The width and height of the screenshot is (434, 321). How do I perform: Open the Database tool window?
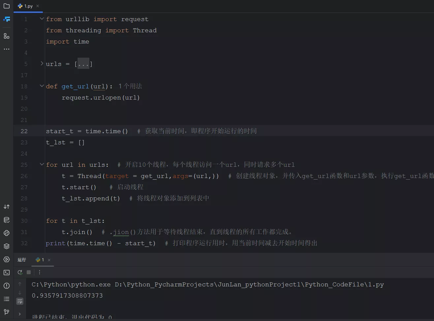point(7,220)
